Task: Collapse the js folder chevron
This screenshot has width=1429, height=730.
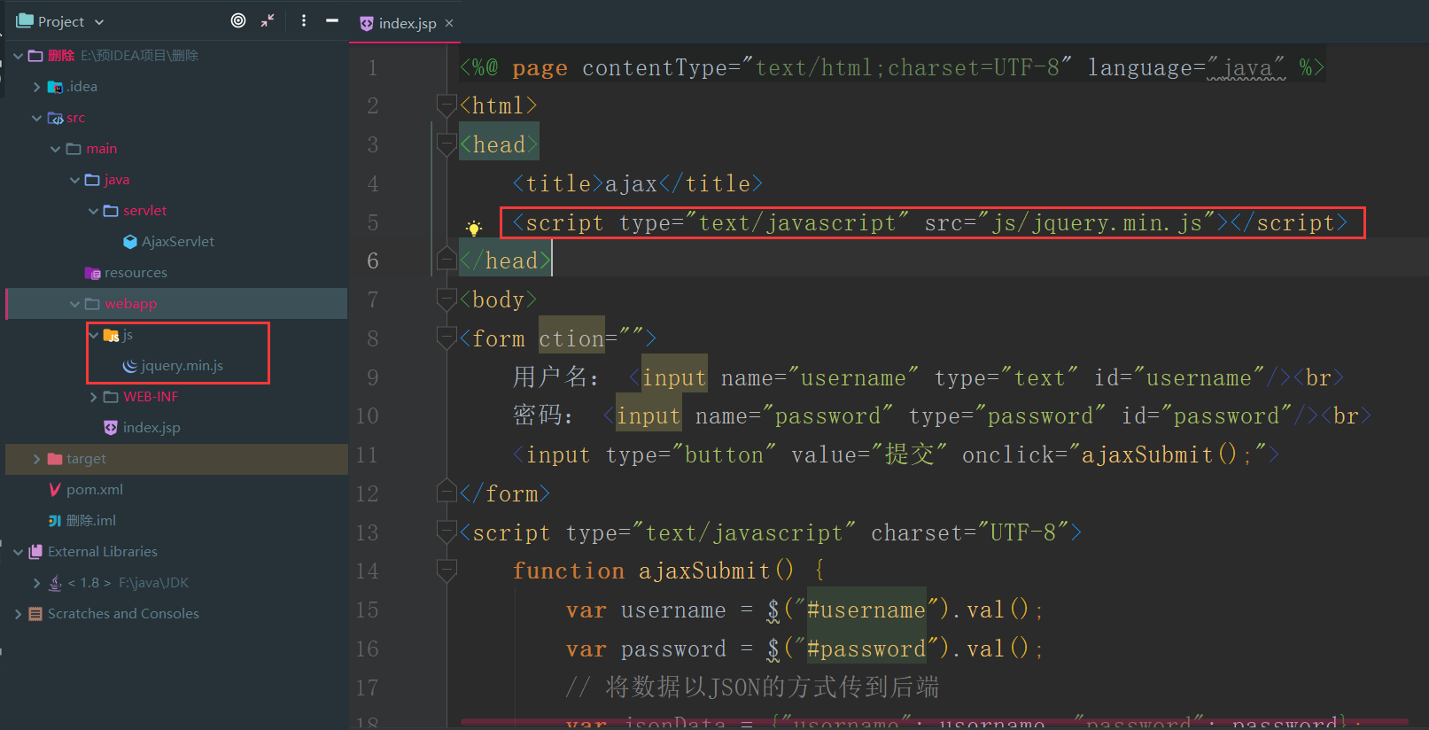Action: pyautogui.click(x=93, y=335)
